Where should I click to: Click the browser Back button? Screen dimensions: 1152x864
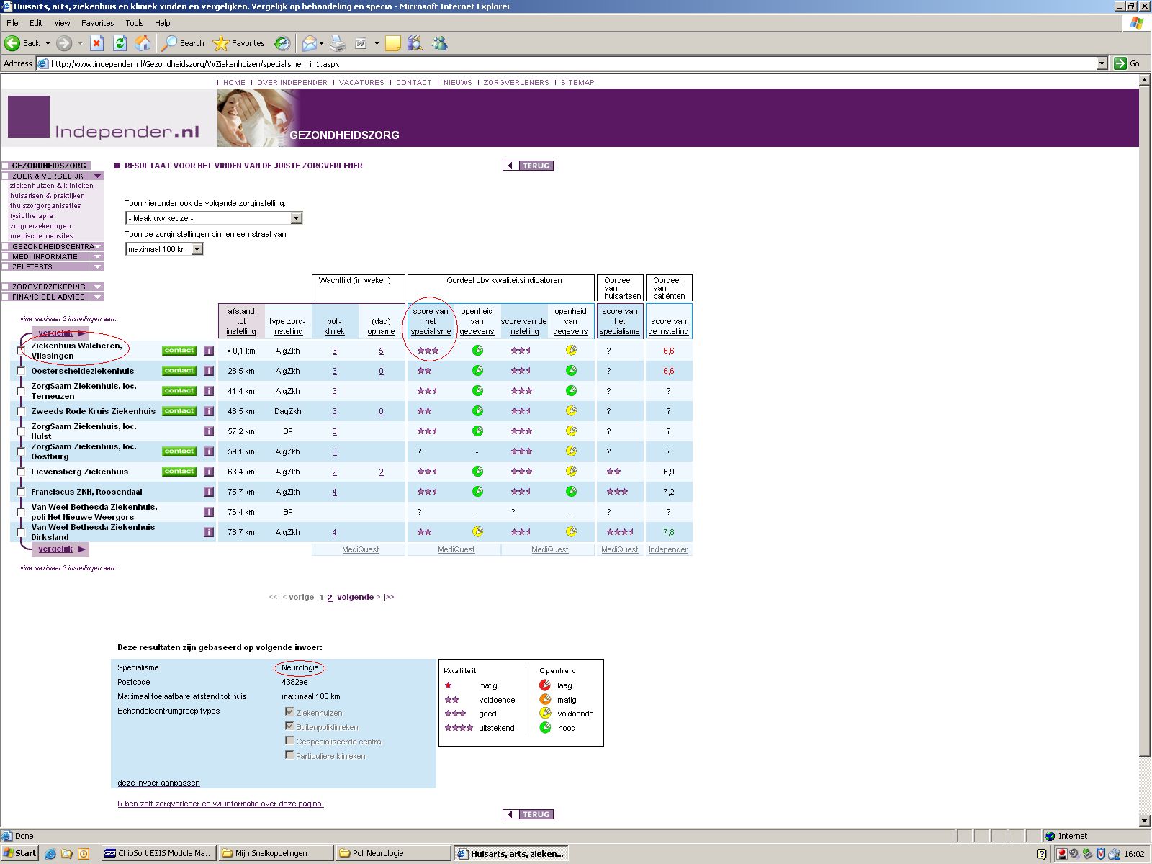click(x=23, y=43)
